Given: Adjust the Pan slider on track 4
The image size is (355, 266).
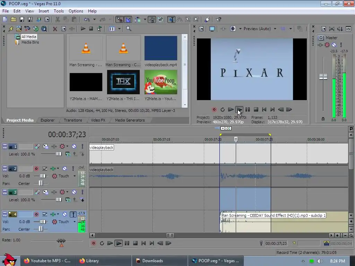Looking at the screenshot, I should pyautogui.click(x=41, y=229).
